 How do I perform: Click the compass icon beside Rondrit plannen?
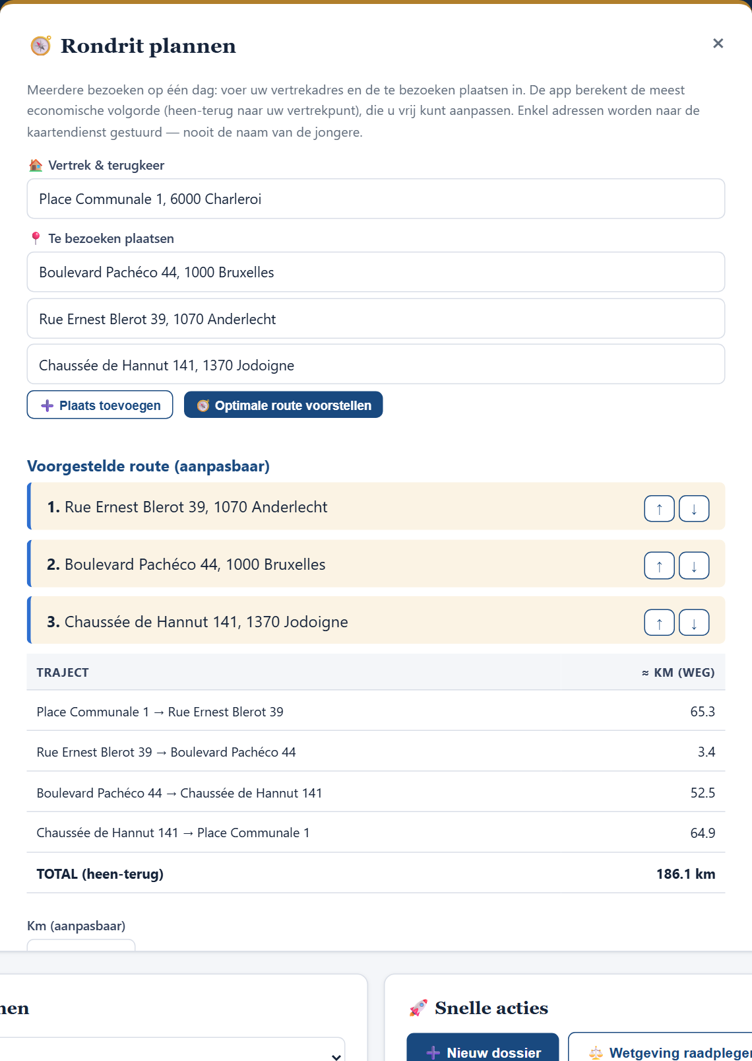pos(41,46)
